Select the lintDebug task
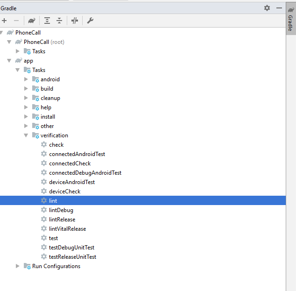The image size is (296, 291). click(x=61, y=210)
